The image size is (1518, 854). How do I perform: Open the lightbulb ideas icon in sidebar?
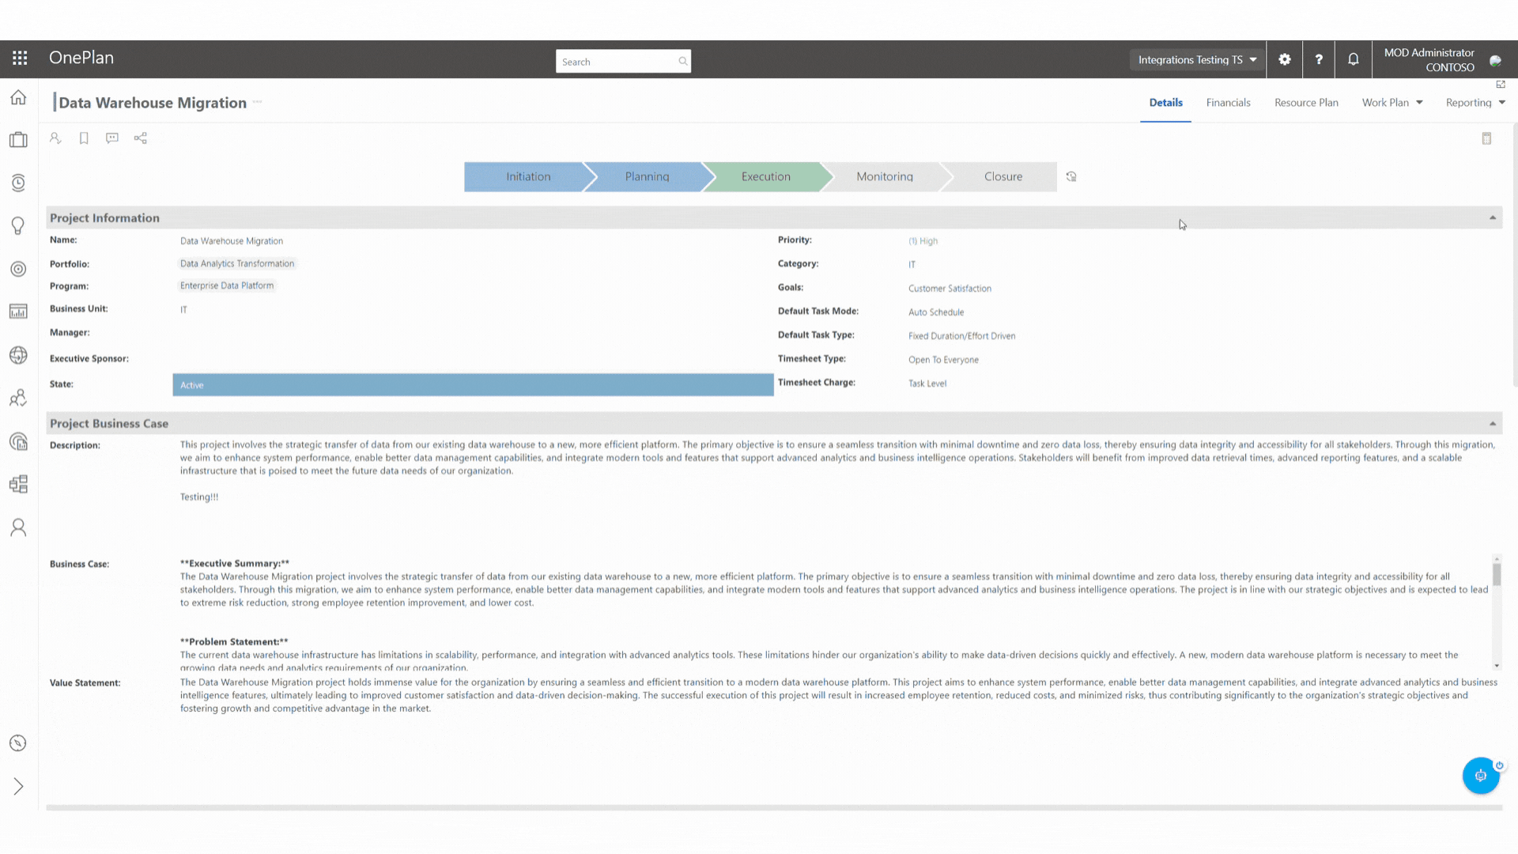(18, 226)
